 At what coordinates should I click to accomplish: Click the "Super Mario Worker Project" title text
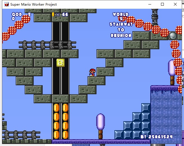pos(34,5)
